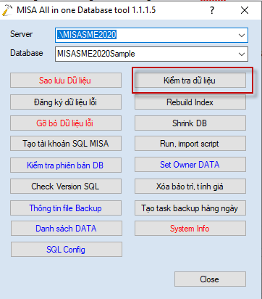Click the Sao lưu Dữ liệu button
Screen dimensions: 262x299
(x=66, y=81)
